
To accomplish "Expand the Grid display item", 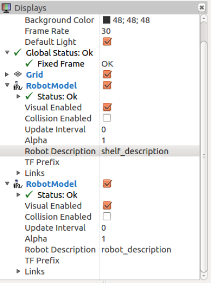I will coord(7,74).
